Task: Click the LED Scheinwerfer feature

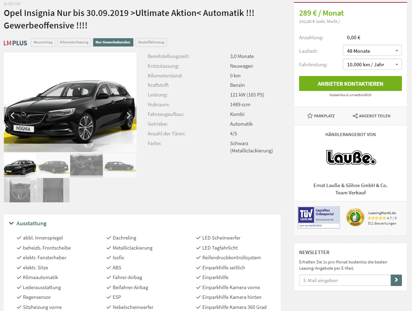Action: [221, 238]
